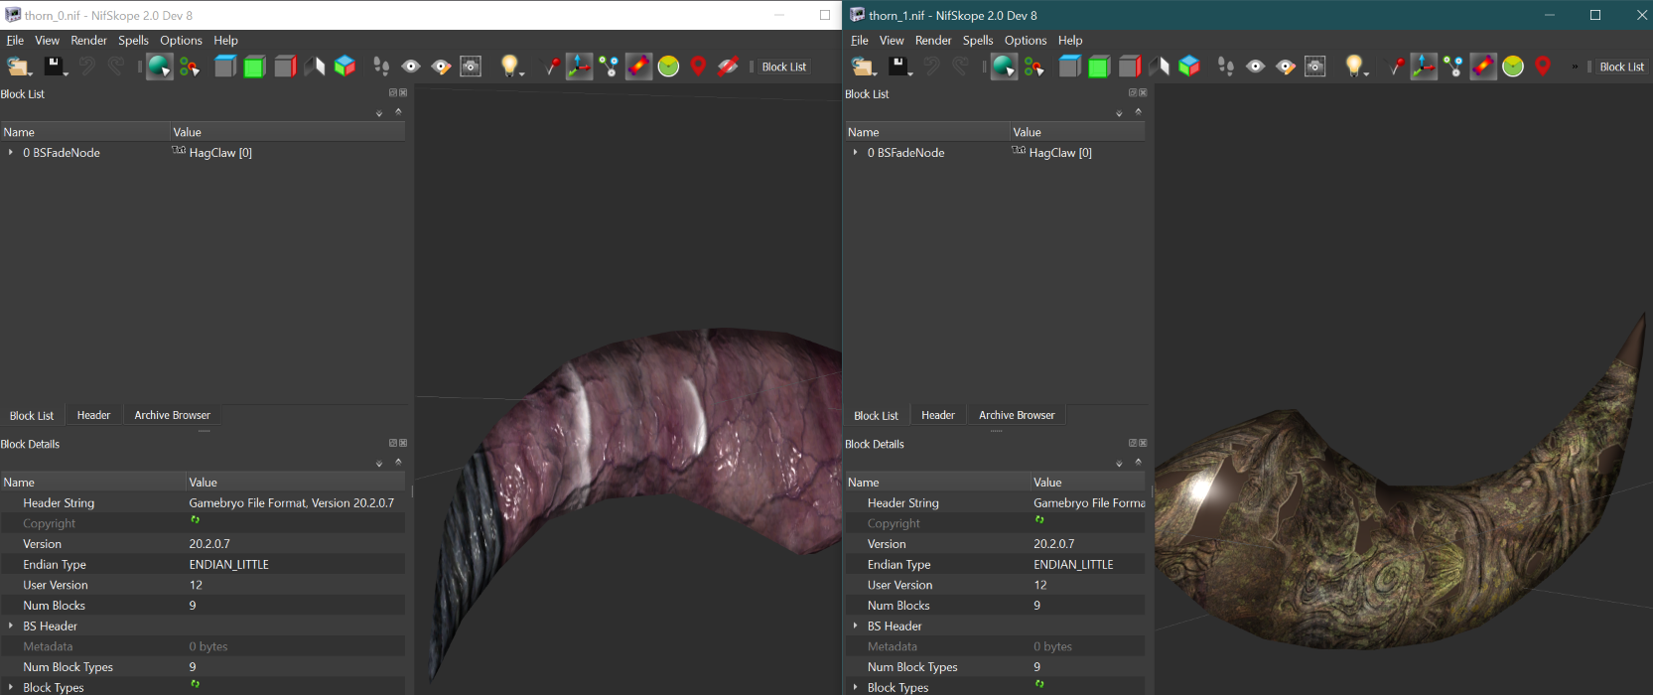
Task: Open the Render menu in thorn_0 window
Action: [x=88, y=41]
